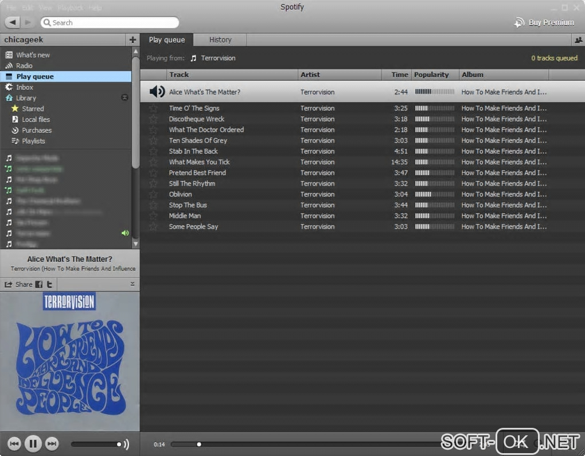This screenshot has height=456, width=585.
Task: Star the track Still The Rhythm
Action: pyautogui.click(x=153, y=184)
